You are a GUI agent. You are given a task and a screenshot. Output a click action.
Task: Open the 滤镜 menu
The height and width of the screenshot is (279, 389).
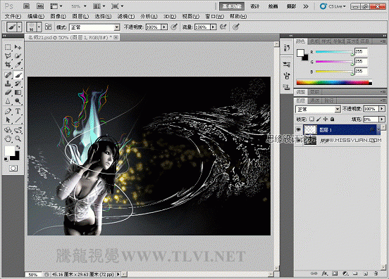(x=125, y=16)
